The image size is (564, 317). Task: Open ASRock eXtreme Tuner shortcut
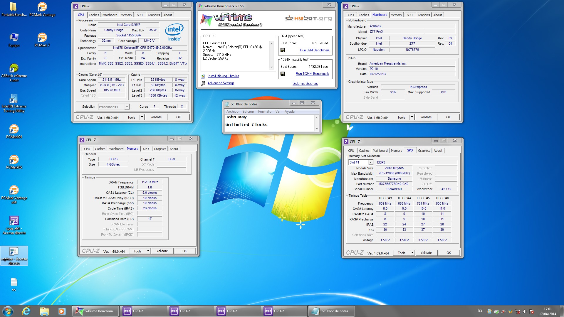tap(14, 72)
